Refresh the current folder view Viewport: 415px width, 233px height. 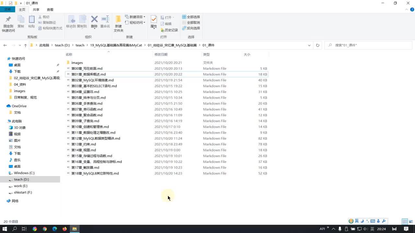(318, 45)
